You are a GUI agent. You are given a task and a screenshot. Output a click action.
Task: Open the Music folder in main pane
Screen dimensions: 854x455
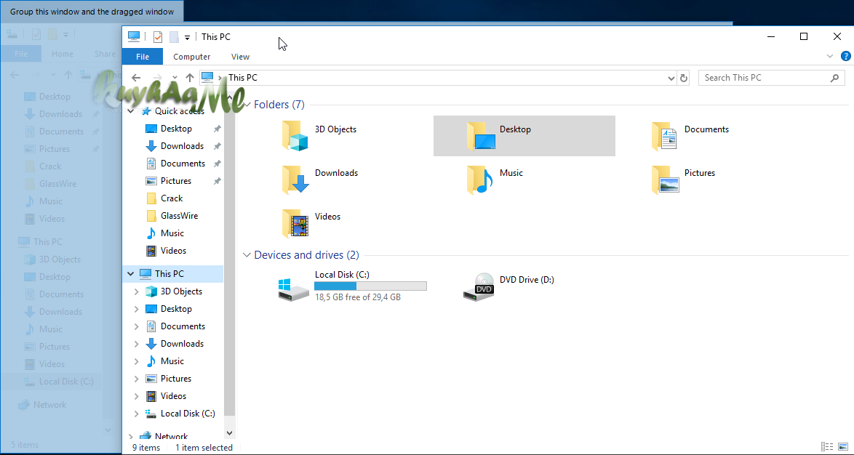click(x=479, y=179)
